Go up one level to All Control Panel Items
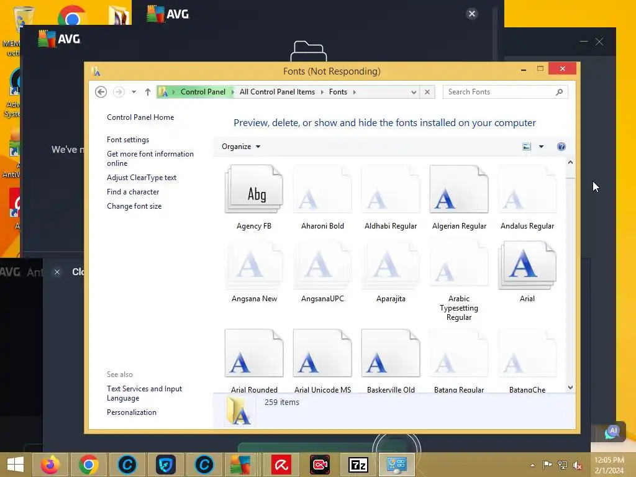 [148, 92]
